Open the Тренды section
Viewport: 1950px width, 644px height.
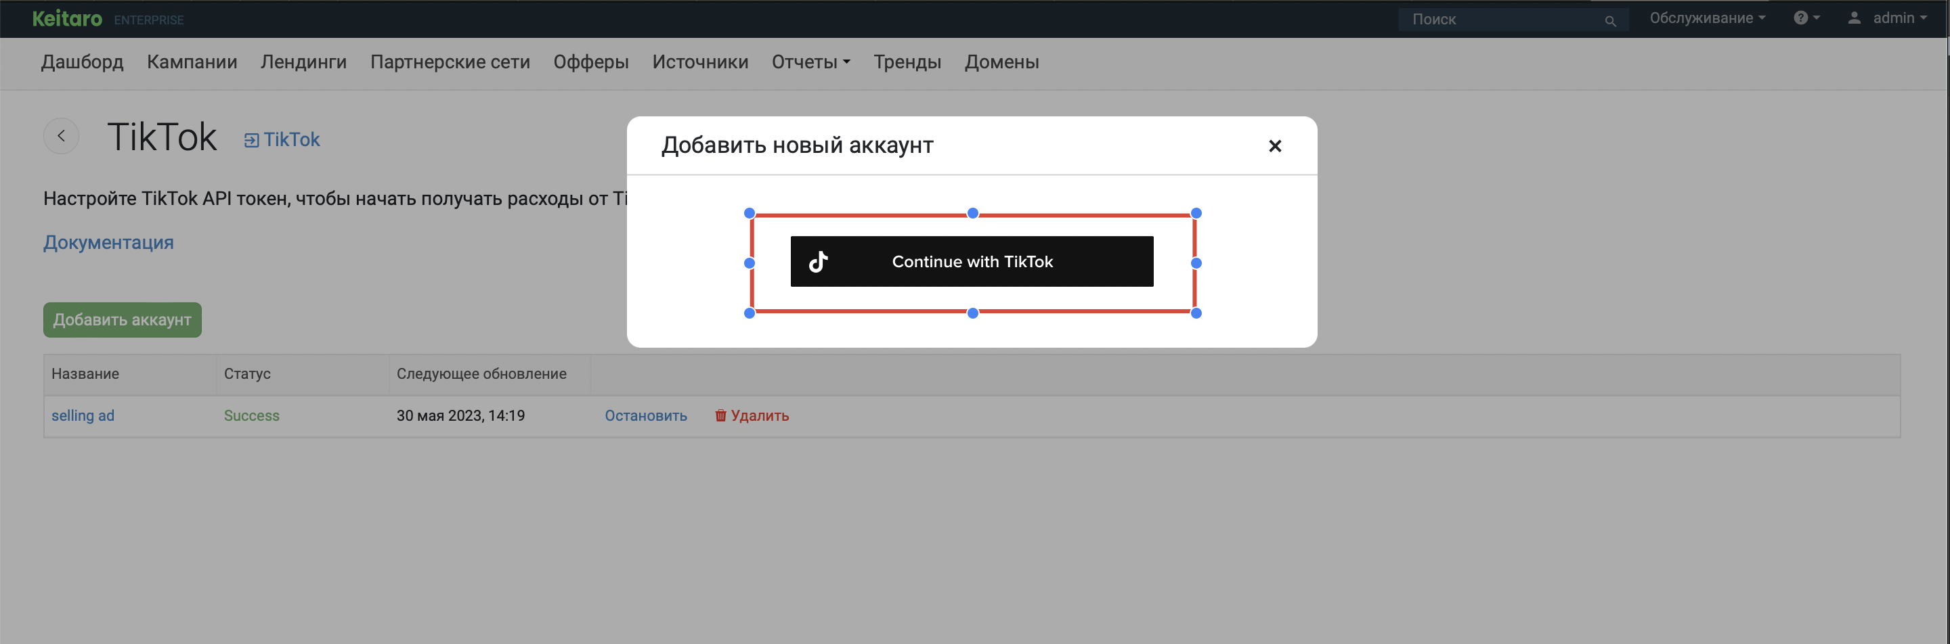907,62
